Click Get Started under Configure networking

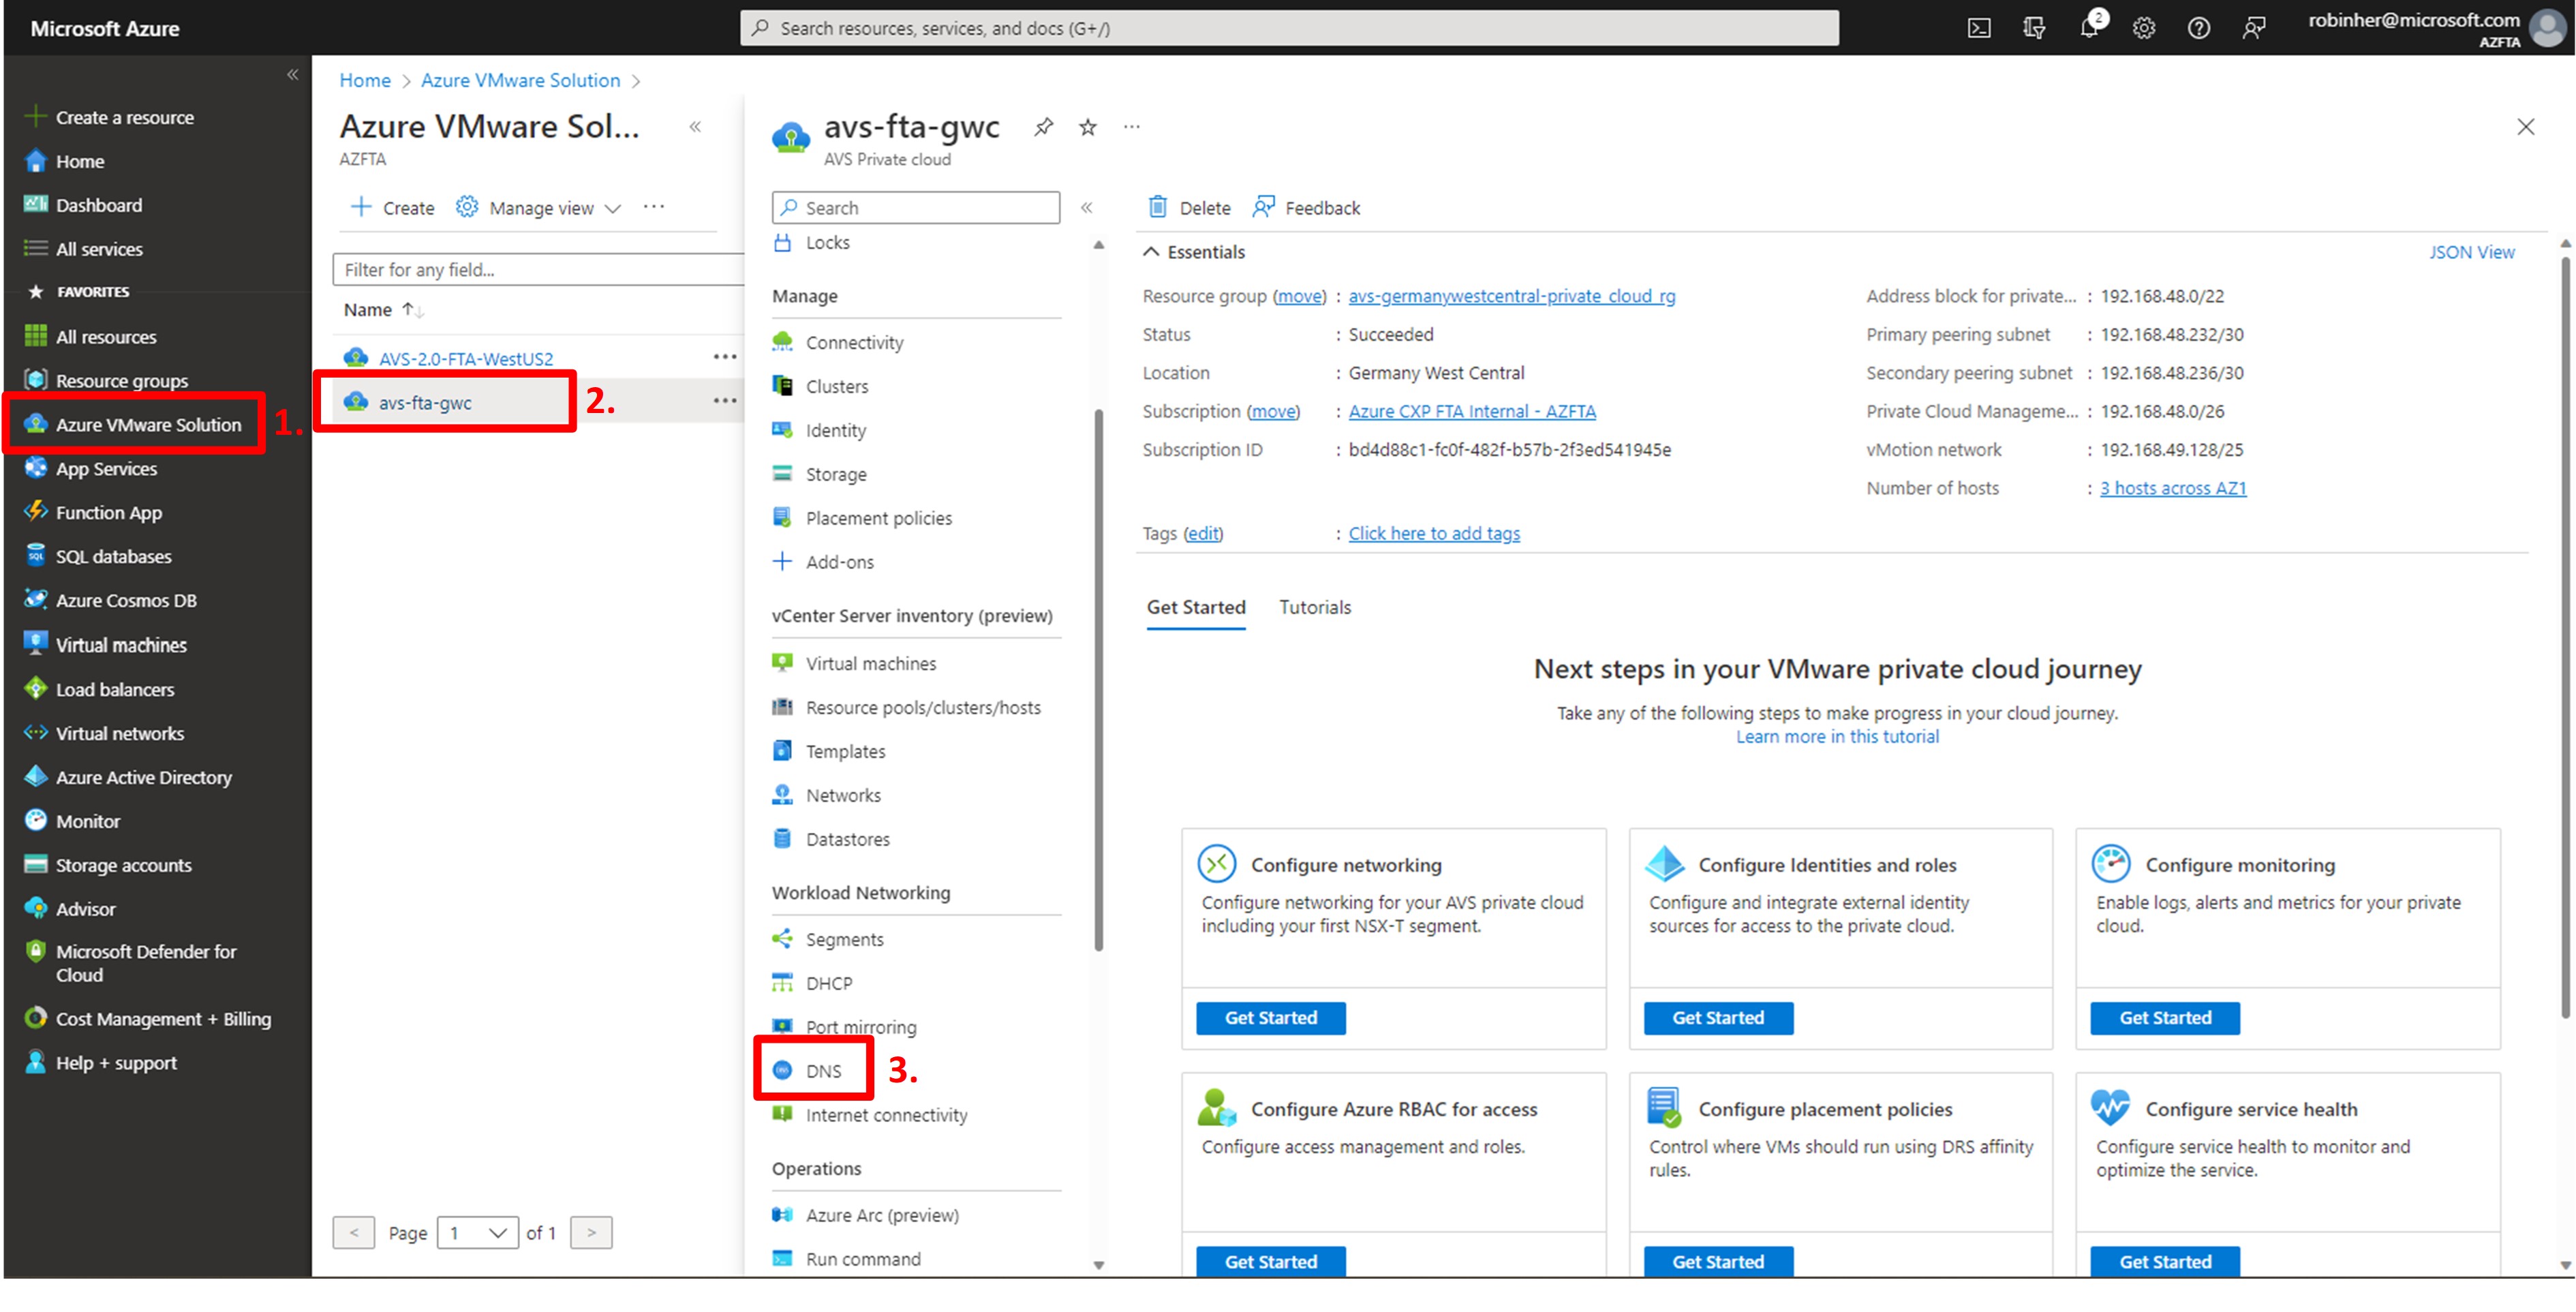[x=1270, y=1017]
